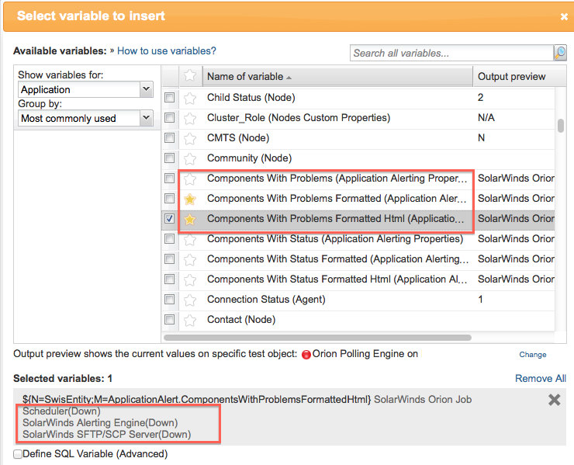Close the Select variable dialog

[x=564, y=16]
